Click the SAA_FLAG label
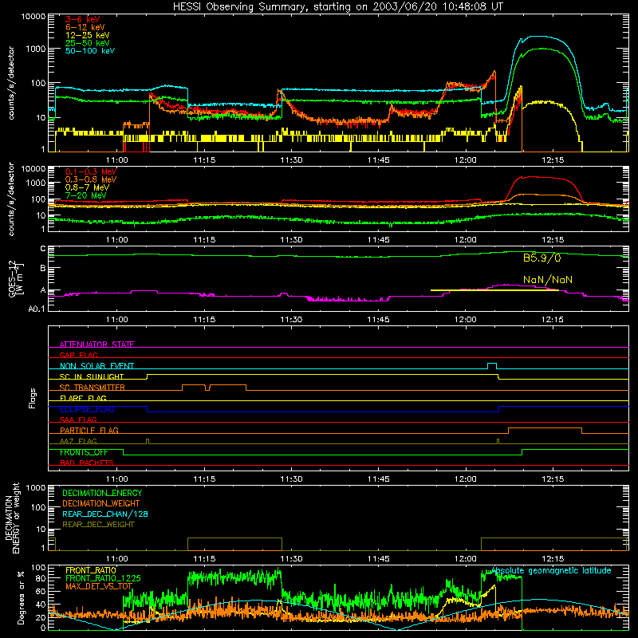The height and width of the screenshot is (638, 638). [78, 419]
